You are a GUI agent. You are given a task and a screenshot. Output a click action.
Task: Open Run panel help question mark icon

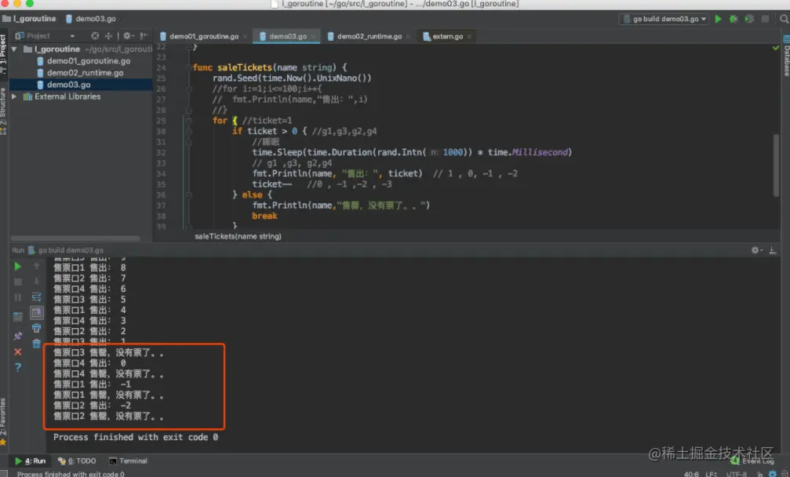[x=17, y=367]
